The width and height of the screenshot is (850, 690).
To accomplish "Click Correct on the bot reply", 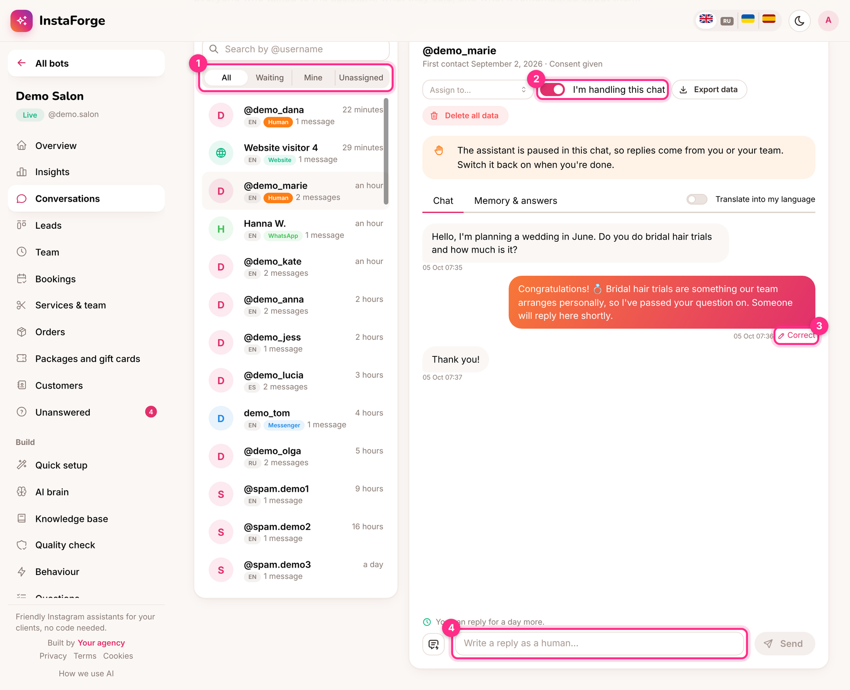I will click(x=796, y=335).
